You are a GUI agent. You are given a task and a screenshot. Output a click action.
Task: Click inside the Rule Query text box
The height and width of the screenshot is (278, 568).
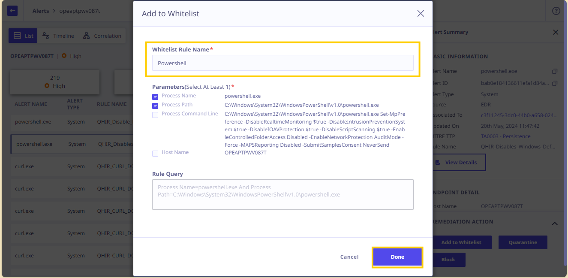pos(283,194)
